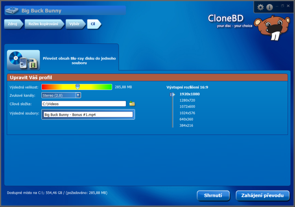This screenshot has height=207, width=295.
Task: Show program info with the i icon
Action: [269, 7]
